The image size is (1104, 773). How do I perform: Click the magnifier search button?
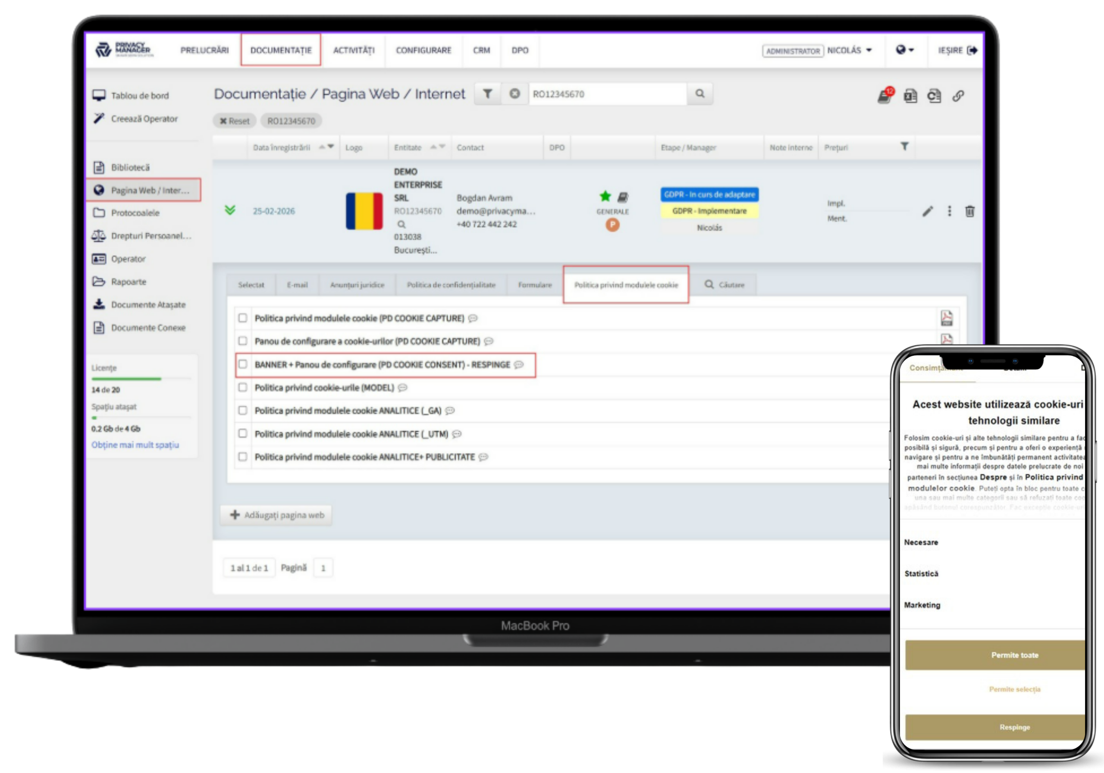(x=699, y=94)
